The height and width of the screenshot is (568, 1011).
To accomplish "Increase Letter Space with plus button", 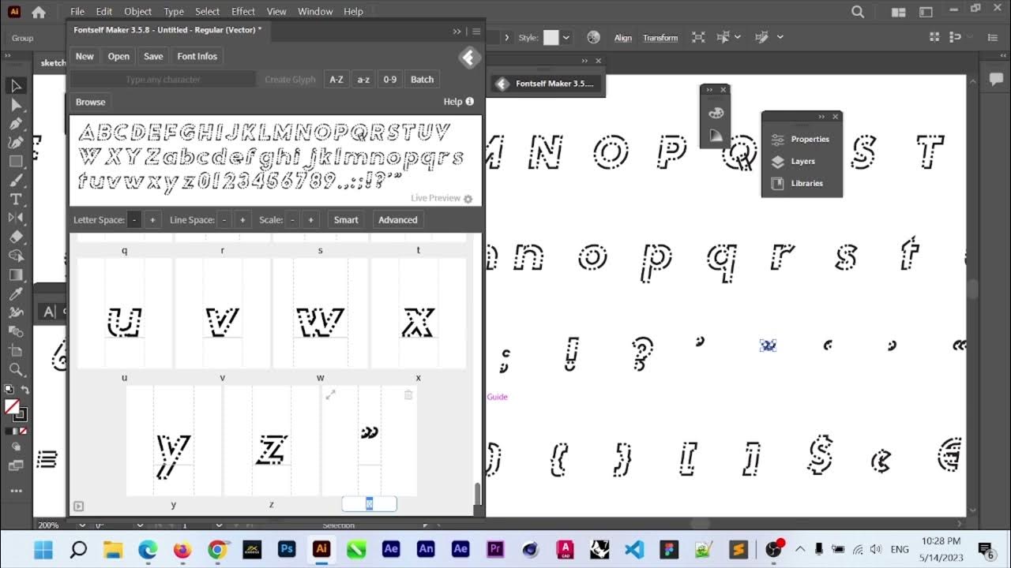I will pyautogui.click(x=152, y=220).
